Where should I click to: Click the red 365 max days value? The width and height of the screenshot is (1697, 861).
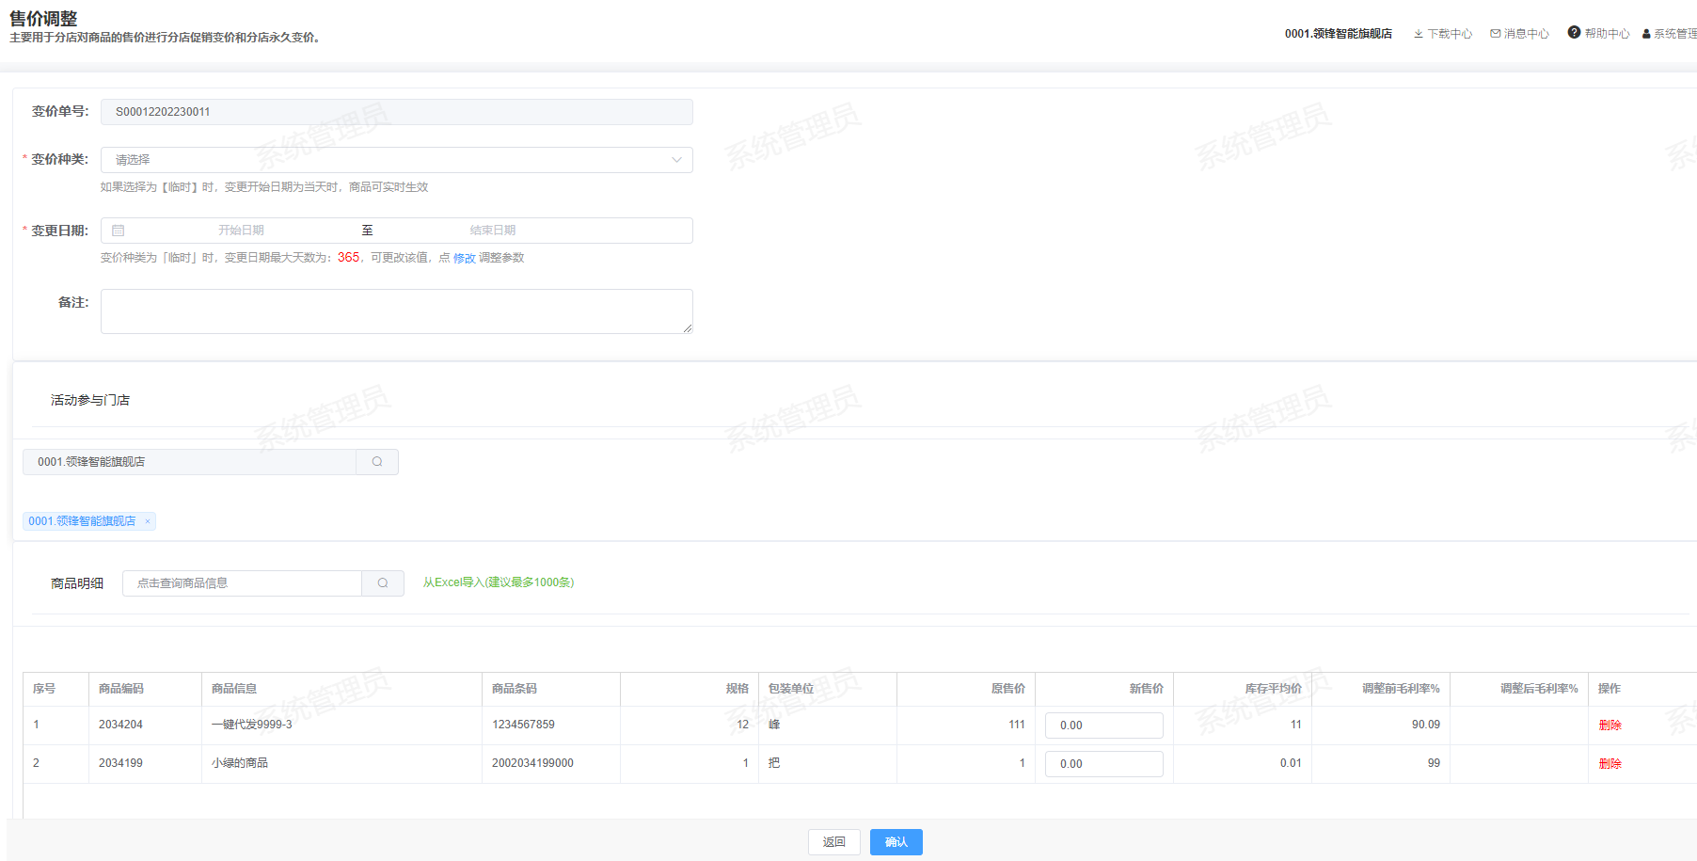[348, 258]
